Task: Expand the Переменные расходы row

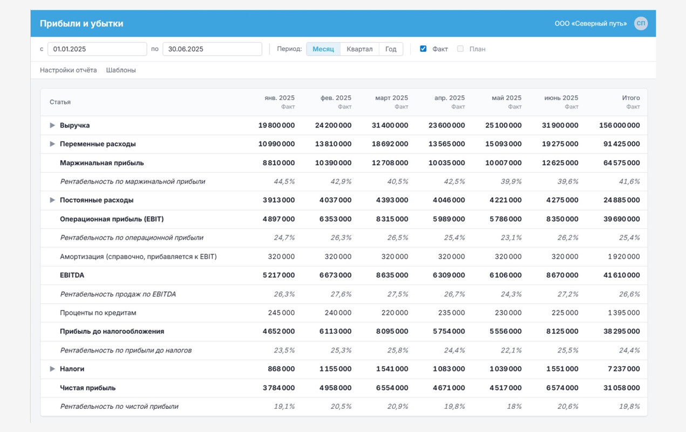Action: pyautogui.click(x=52, y=144)
